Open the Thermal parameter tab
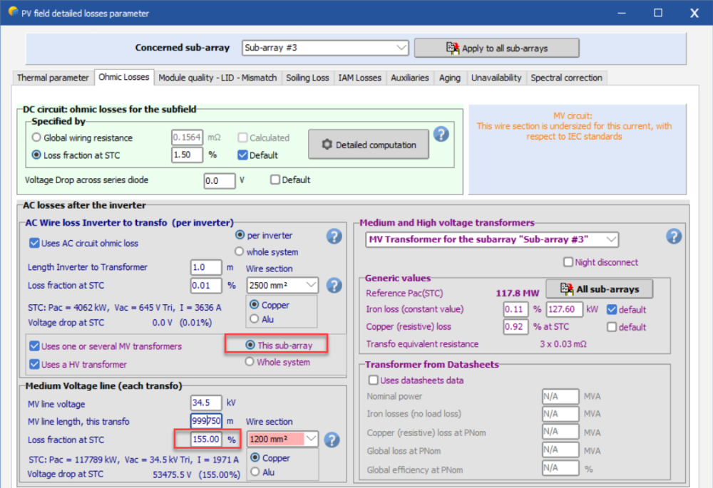The width and height of the screenshot is (713, 488). click(53, 78)
